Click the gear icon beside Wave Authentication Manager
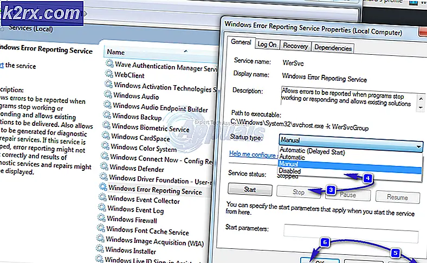This screenshot has width=427, height=263. pos(109,63)
